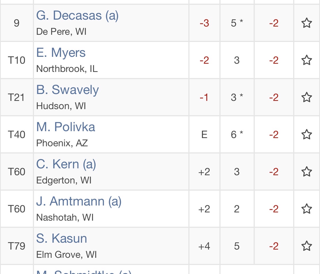View S. Kasun player details
This screenshot has width=320, height=274.
pos(62,238)
